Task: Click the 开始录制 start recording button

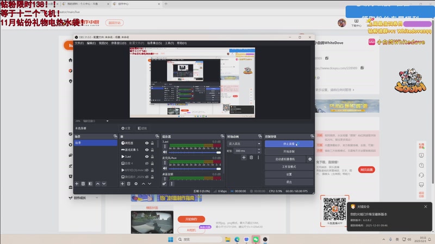Action: click(289, 152)
